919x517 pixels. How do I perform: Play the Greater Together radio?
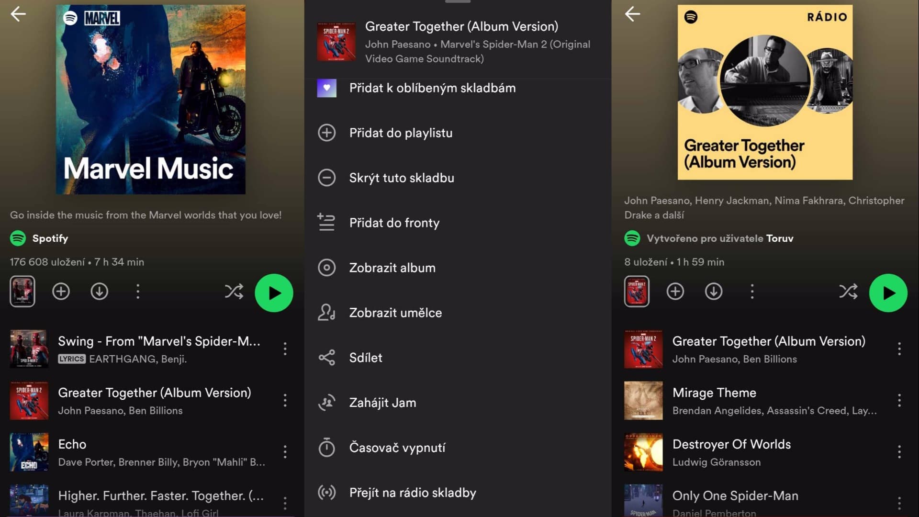point(888,293)
